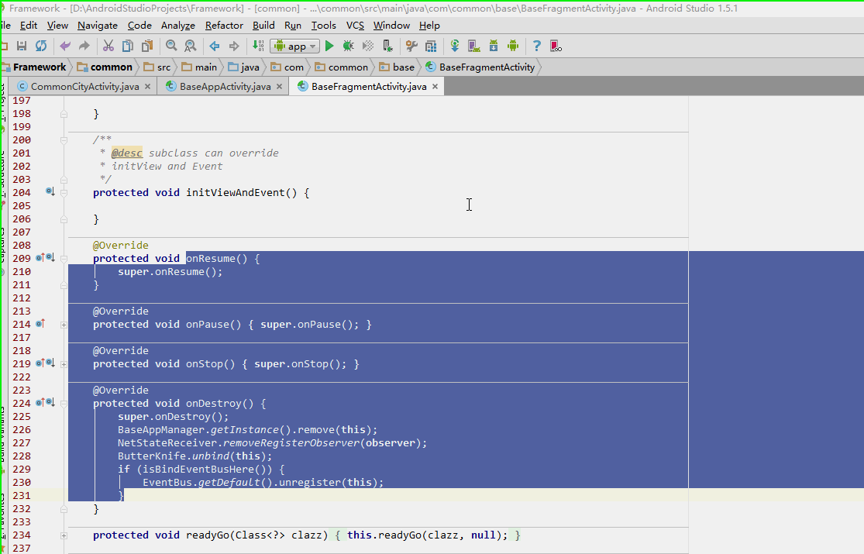Click the src breadcrumb folder

coord(157,67)
